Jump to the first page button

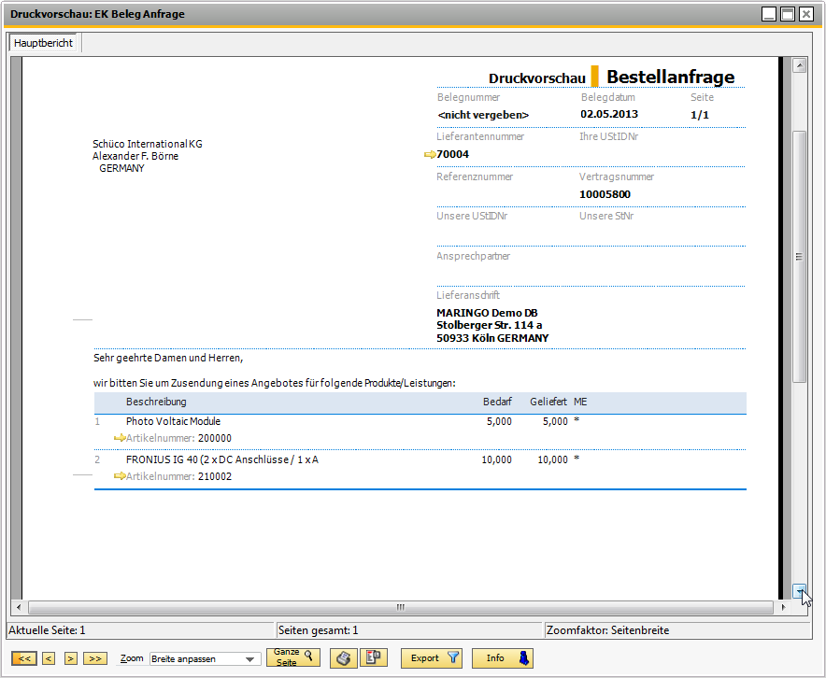(x=25, y=658)
